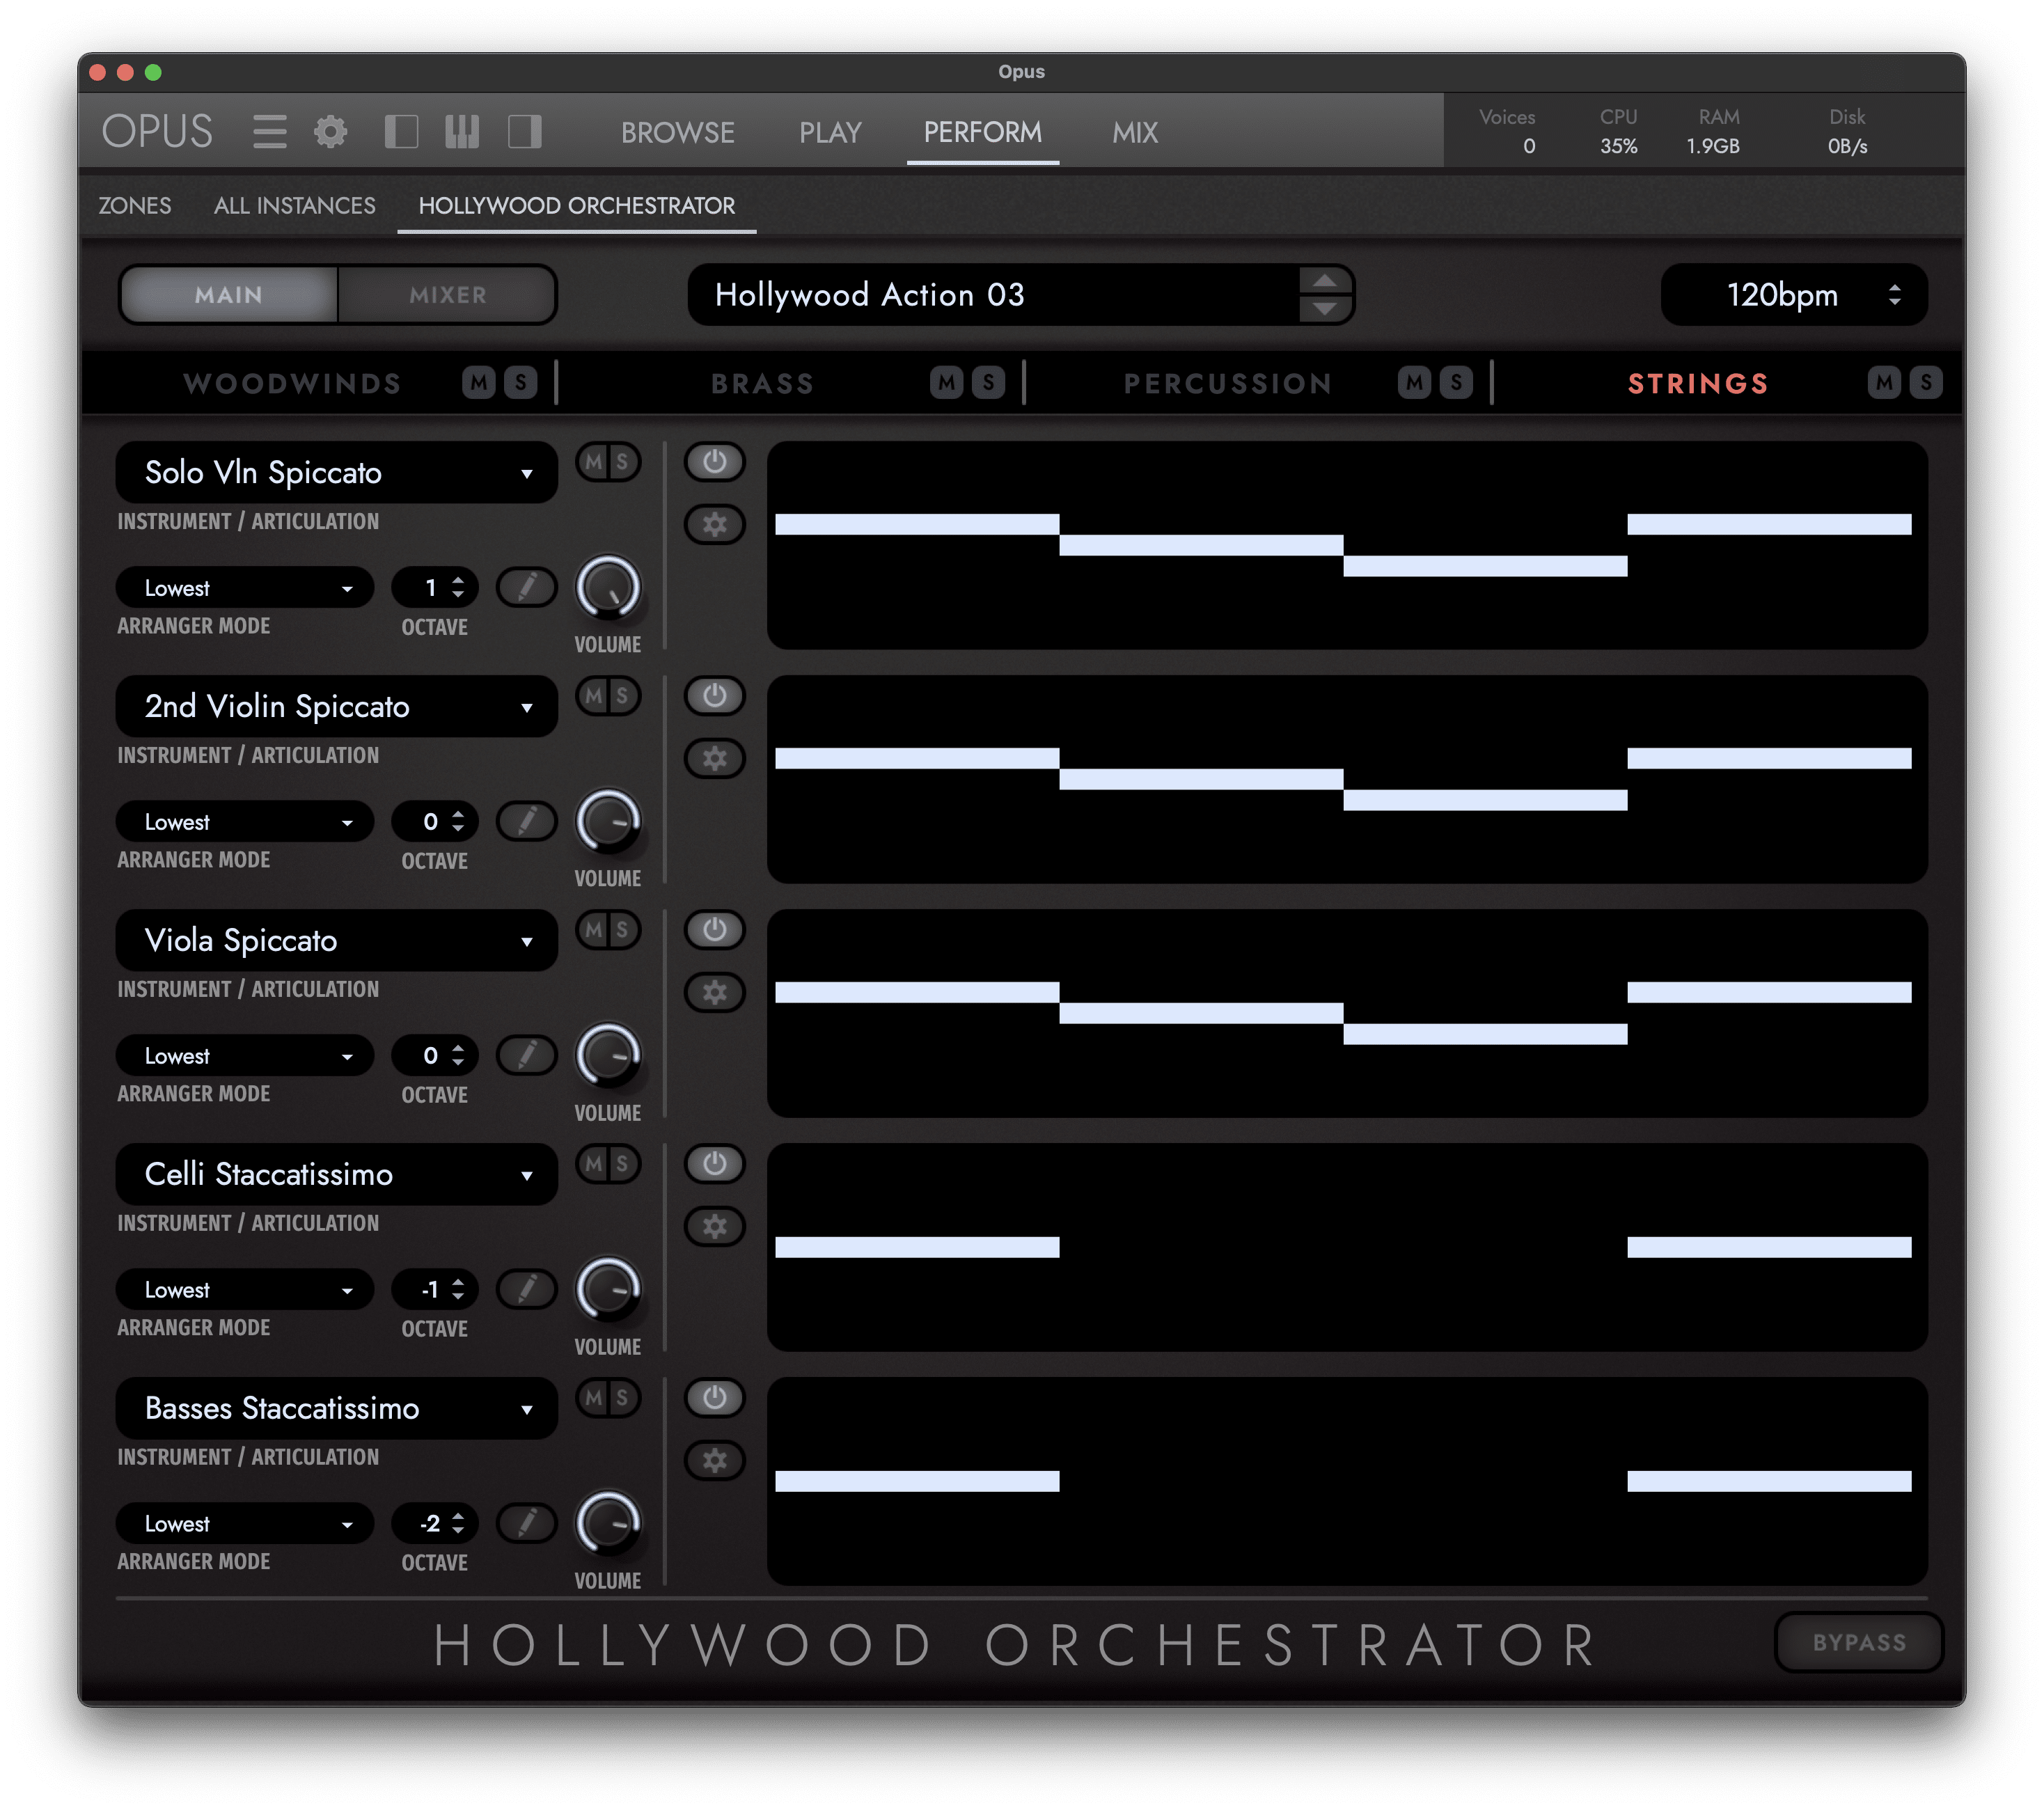This screenshot has width=2044, height=1810.
Task: Mute the Woodwinds section
Action: pyautogui.click(x=479, y=382)
